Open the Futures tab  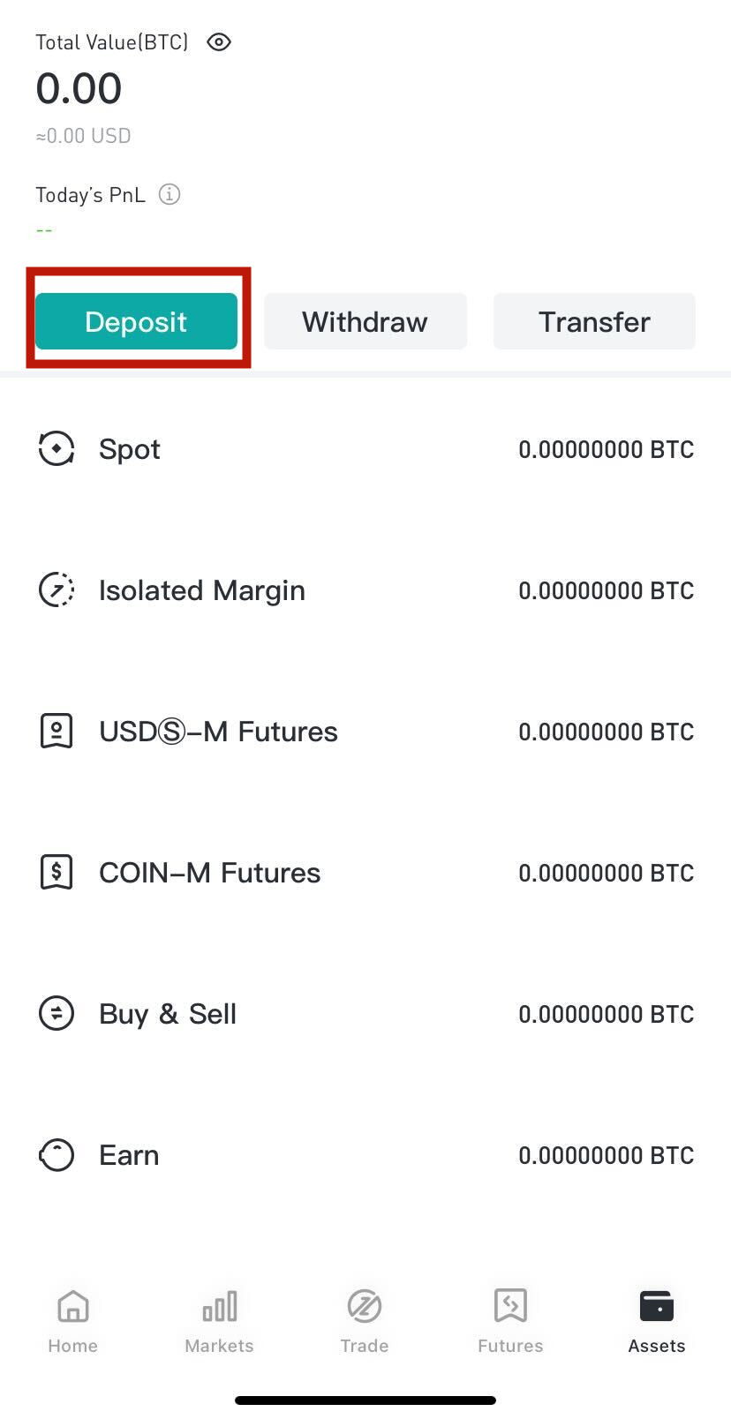coord(510,1321)
